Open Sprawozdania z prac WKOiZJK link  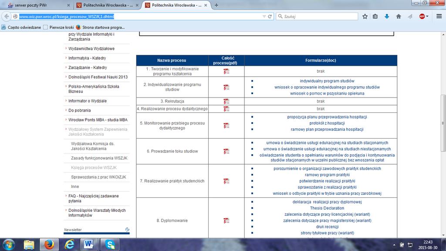[x=98, y=177]
